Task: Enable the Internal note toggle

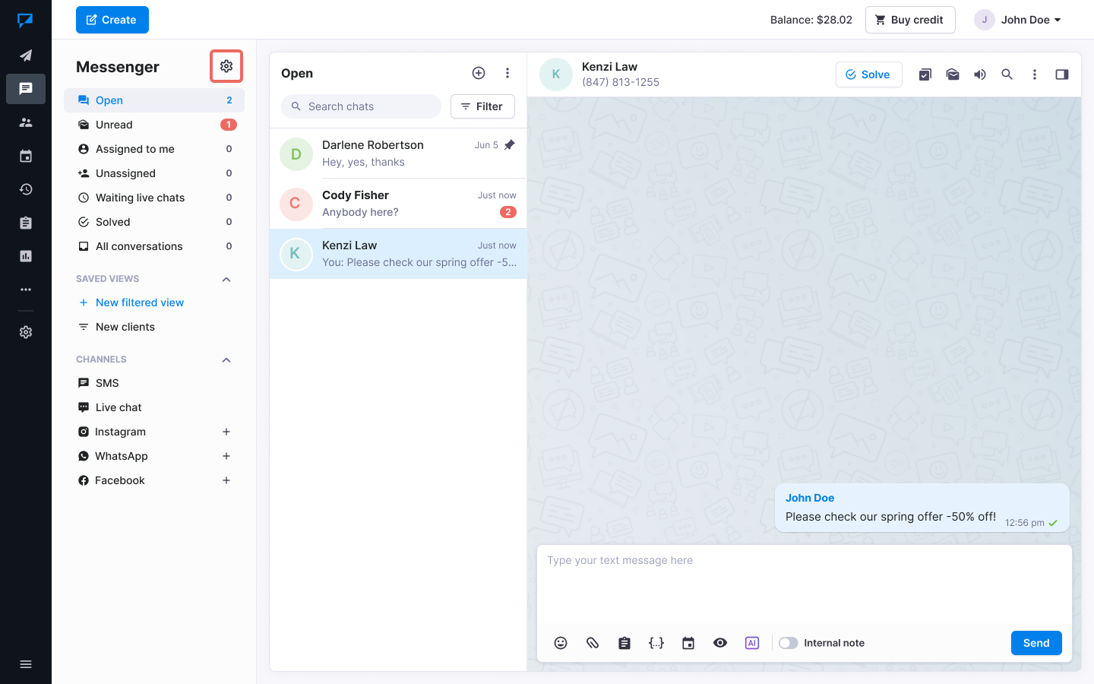Action: 789,643
